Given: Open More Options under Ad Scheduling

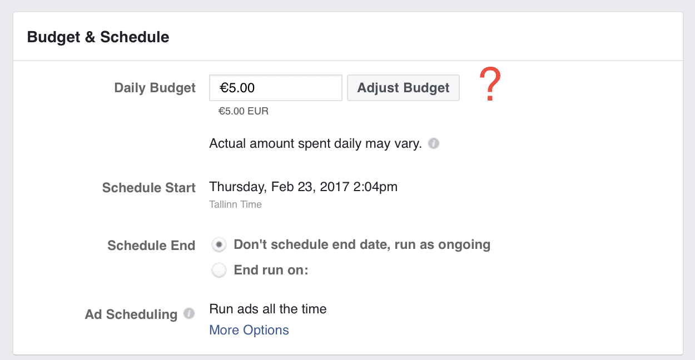Looking at the screenshot, I should 249,329.
